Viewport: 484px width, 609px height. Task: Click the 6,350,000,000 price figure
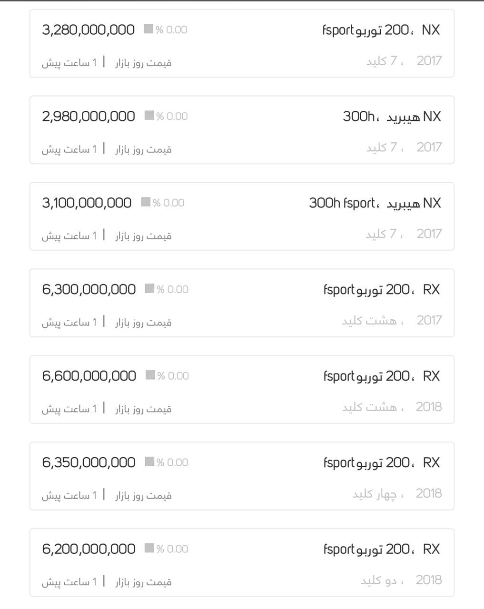click(89, 463)
